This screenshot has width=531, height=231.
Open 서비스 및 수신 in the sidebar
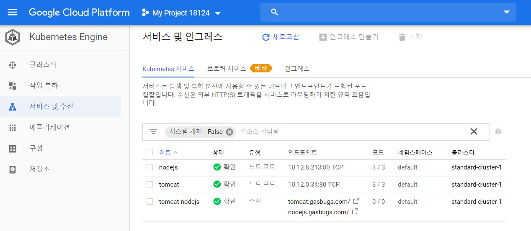click(x=60, y=107)
